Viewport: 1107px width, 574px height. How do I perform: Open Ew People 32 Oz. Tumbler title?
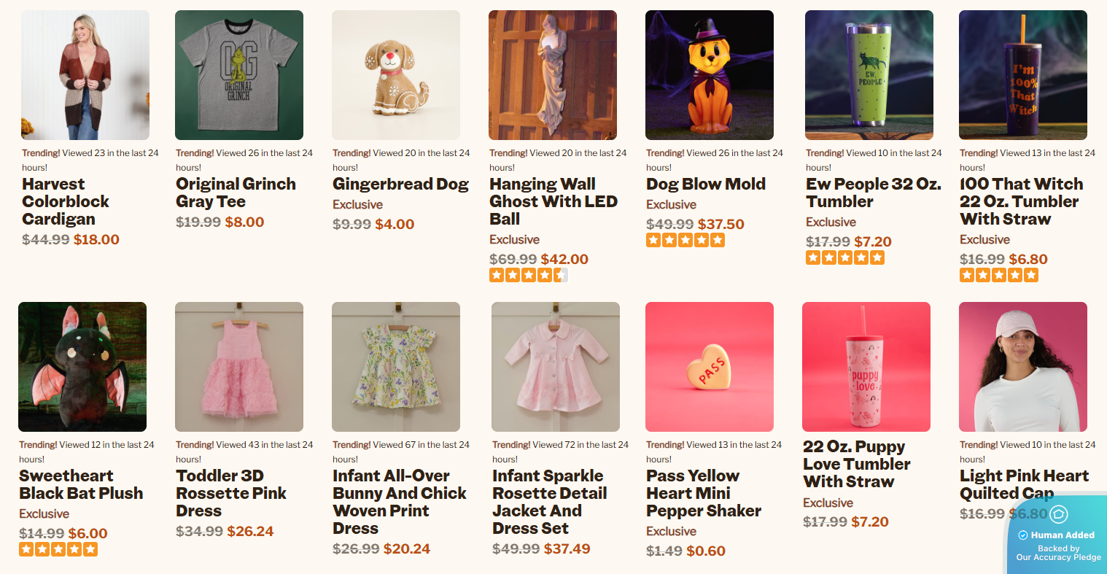coord(873,193)
